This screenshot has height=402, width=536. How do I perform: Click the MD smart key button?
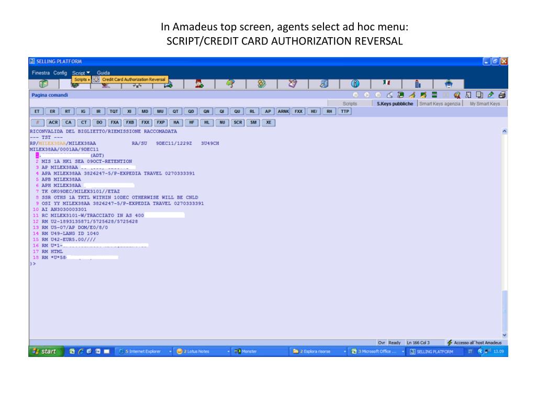[145, 111]
